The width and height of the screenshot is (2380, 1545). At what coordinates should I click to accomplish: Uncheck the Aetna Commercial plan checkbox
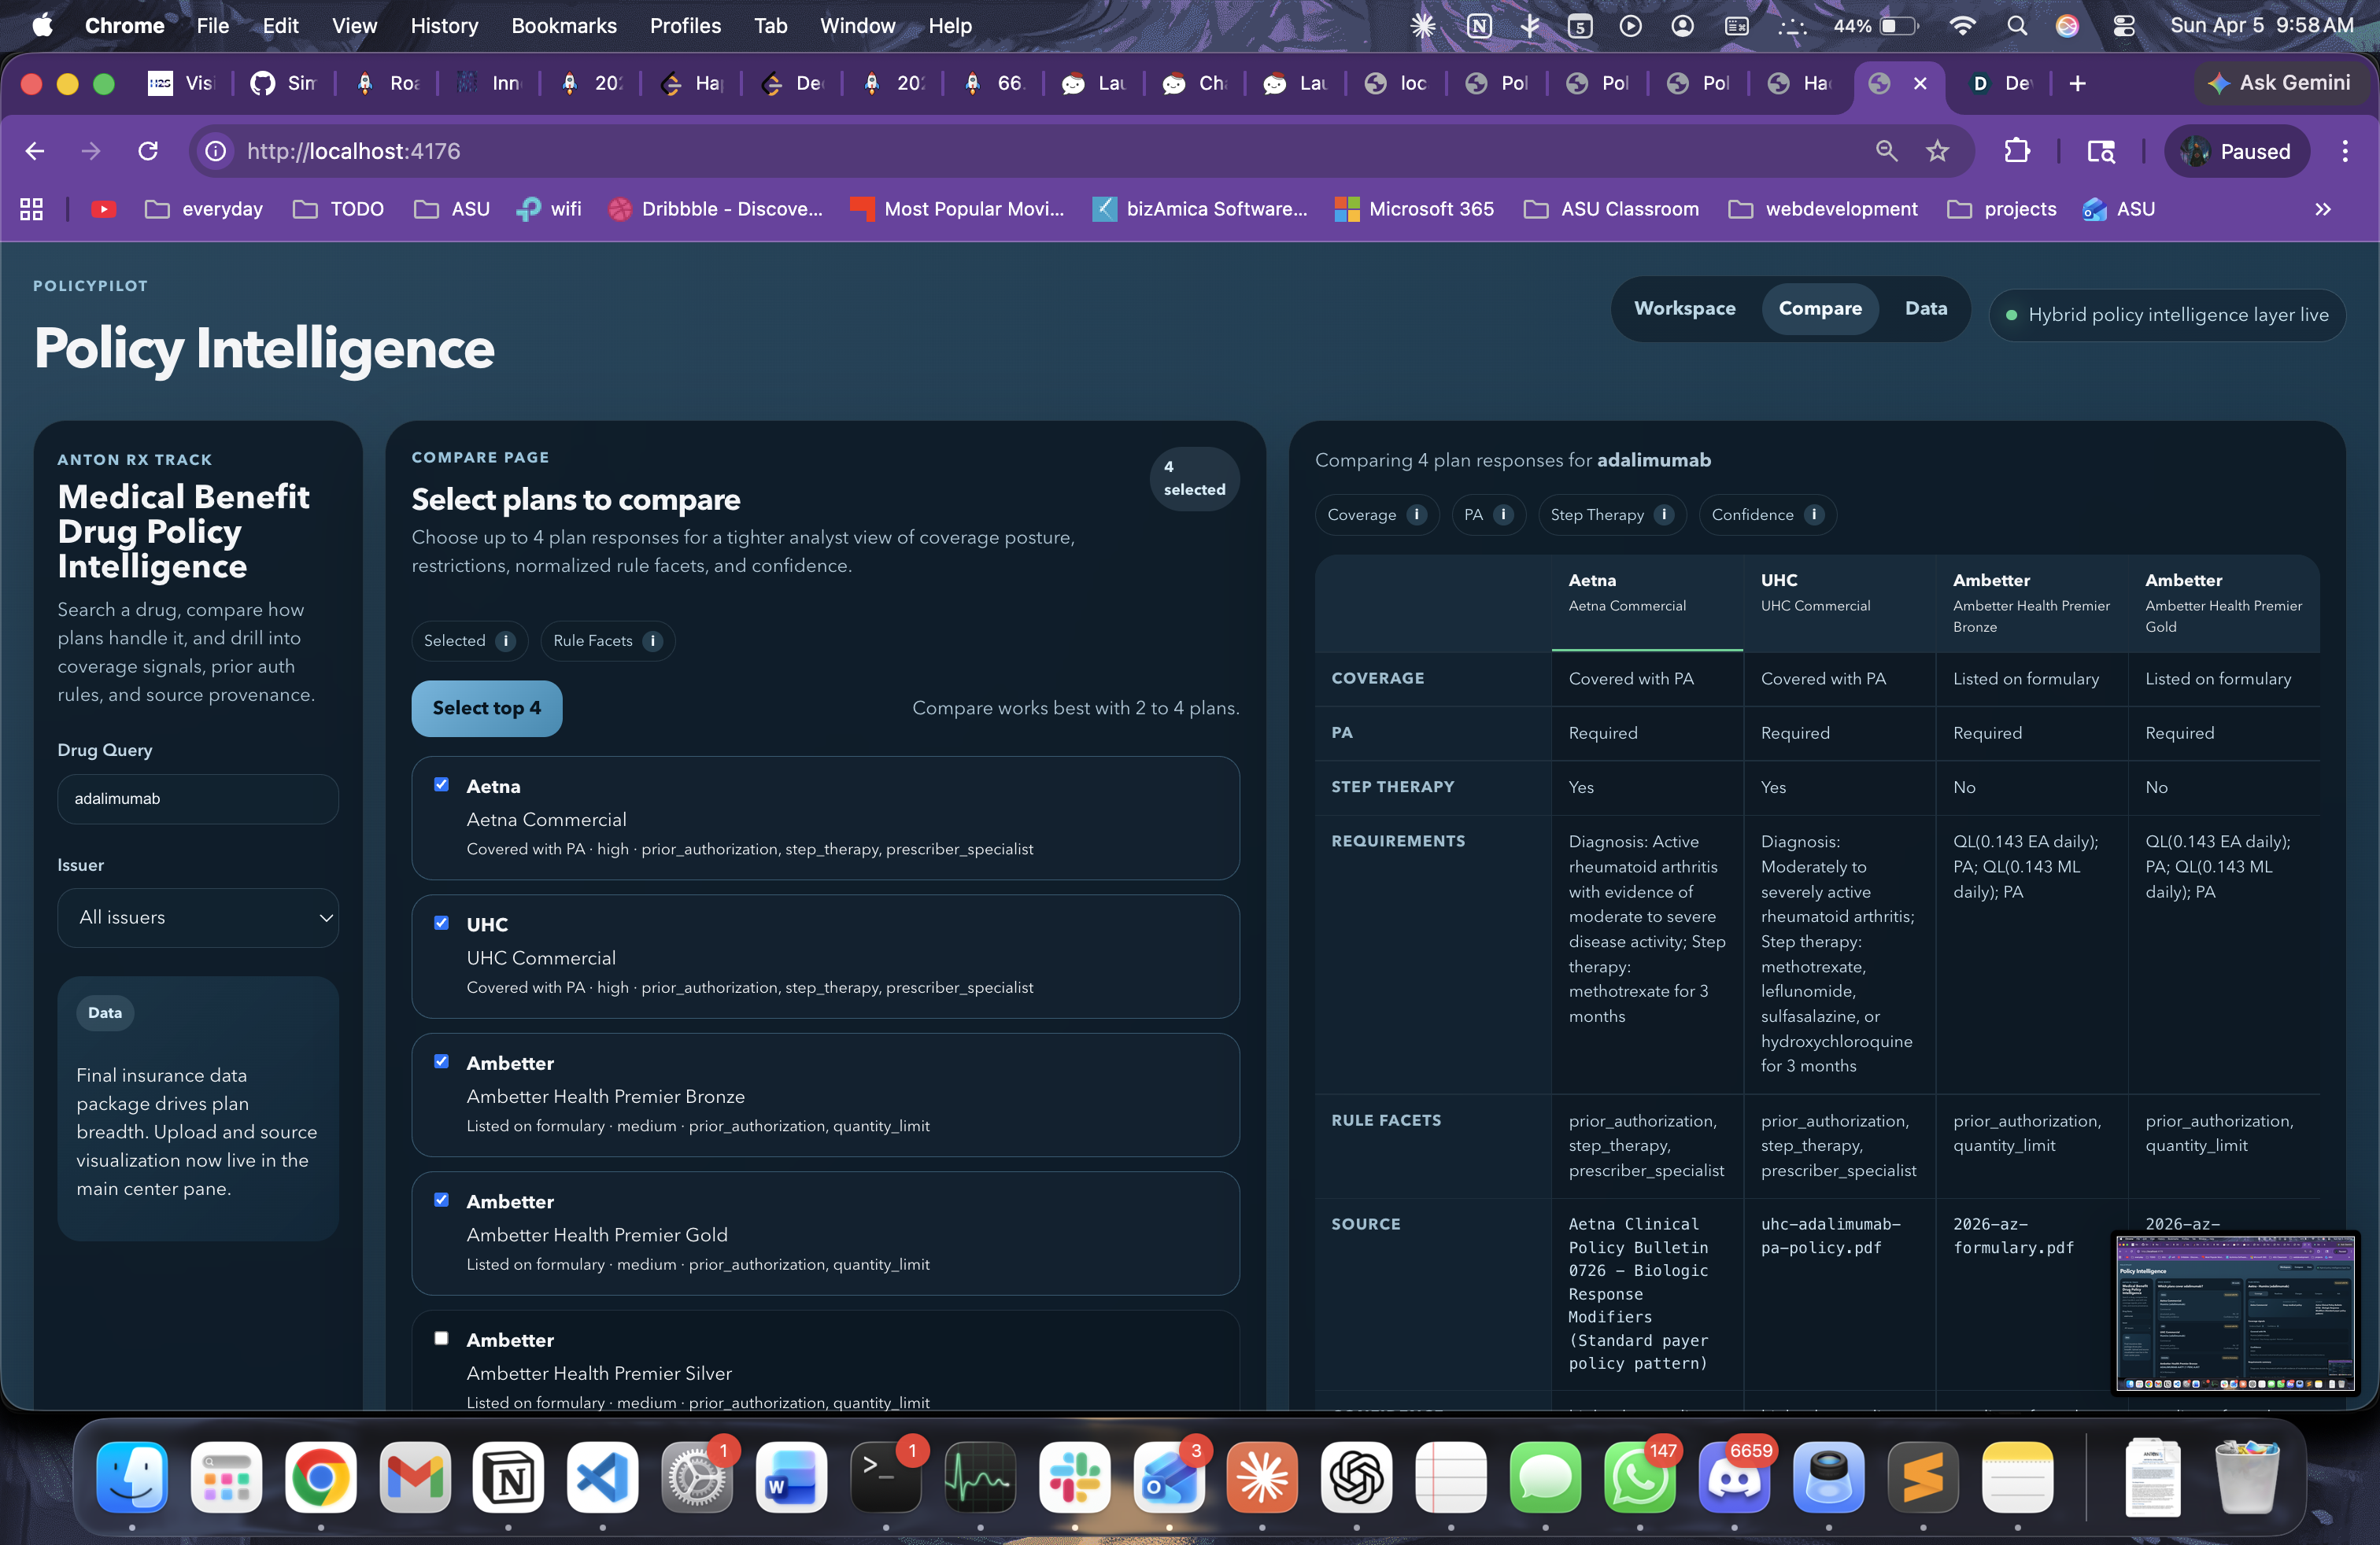point(441,784)
